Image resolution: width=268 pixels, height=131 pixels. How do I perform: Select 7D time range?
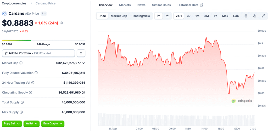pos(188,16)
